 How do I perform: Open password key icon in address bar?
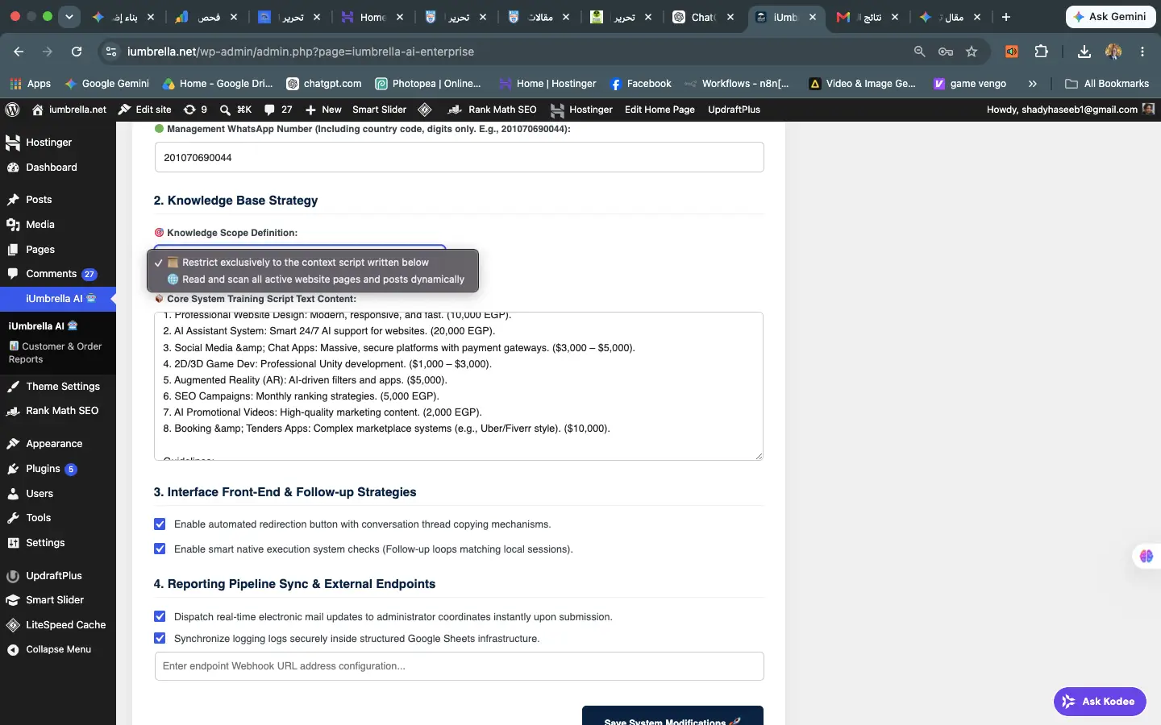coord(946,52)
